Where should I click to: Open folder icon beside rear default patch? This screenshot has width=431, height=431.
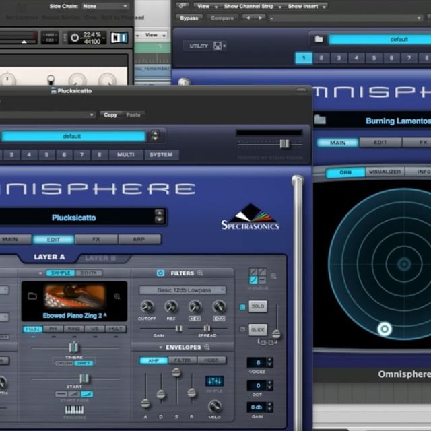319,39
